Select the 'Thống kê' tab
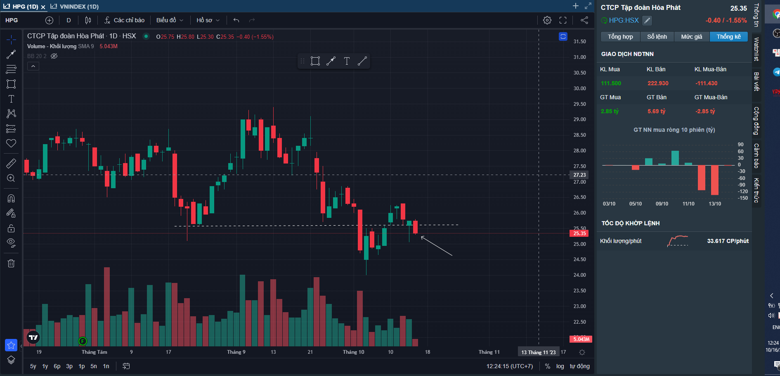The height and width of the screenshot is (376, 780). coord(729,37)
